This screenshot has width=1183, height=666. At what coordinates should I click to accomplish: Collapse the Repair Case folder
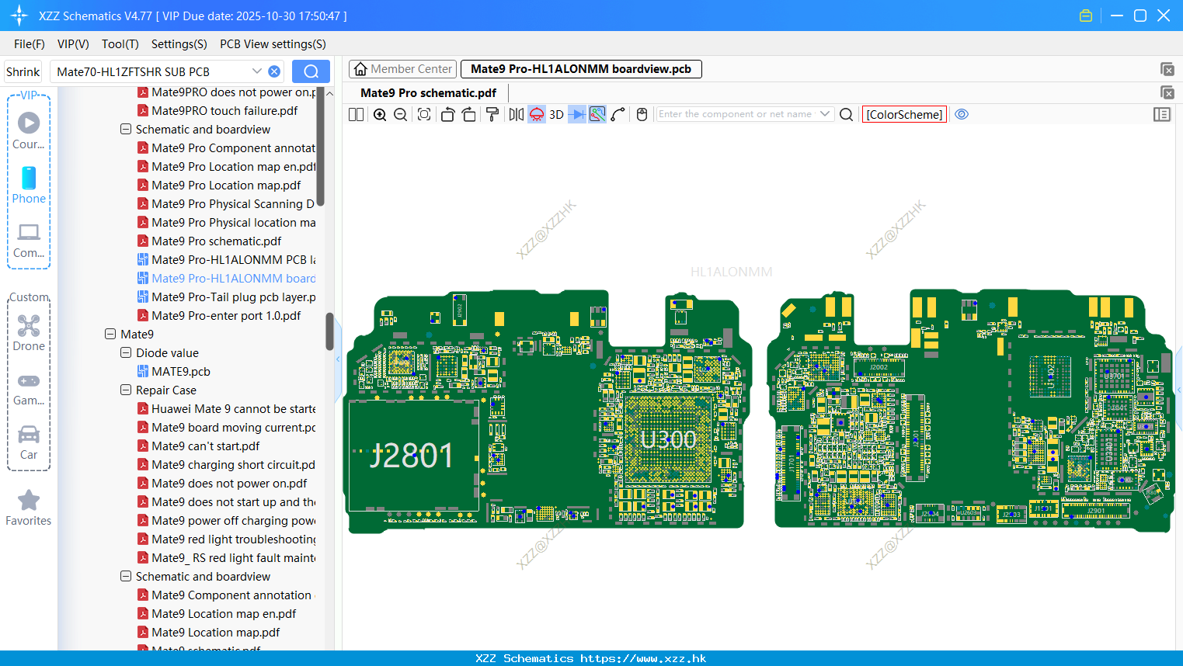[126, 390]
